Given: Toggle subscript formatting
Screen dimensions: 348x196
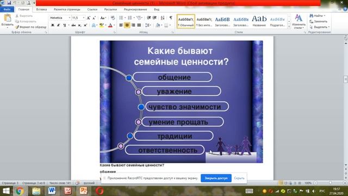Looking at the screenshot, I should pos(79,25).
